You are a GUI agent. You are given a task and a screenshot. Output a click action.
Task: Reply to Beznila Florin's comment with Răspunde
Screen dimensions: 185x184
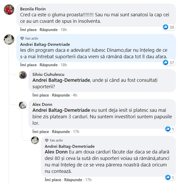pyautogui.click(x=49, y=30)
